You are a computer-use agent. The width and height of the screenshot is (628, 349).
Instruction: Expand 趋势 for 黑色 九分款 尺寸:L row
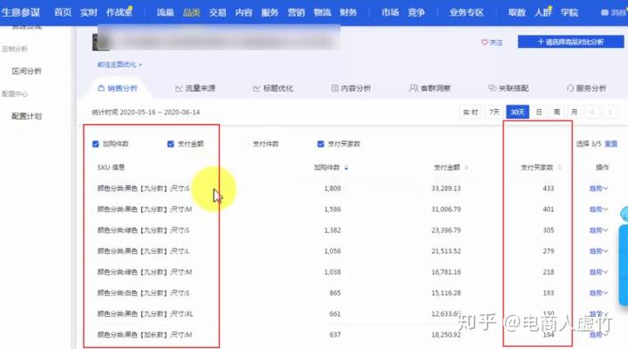598,250
